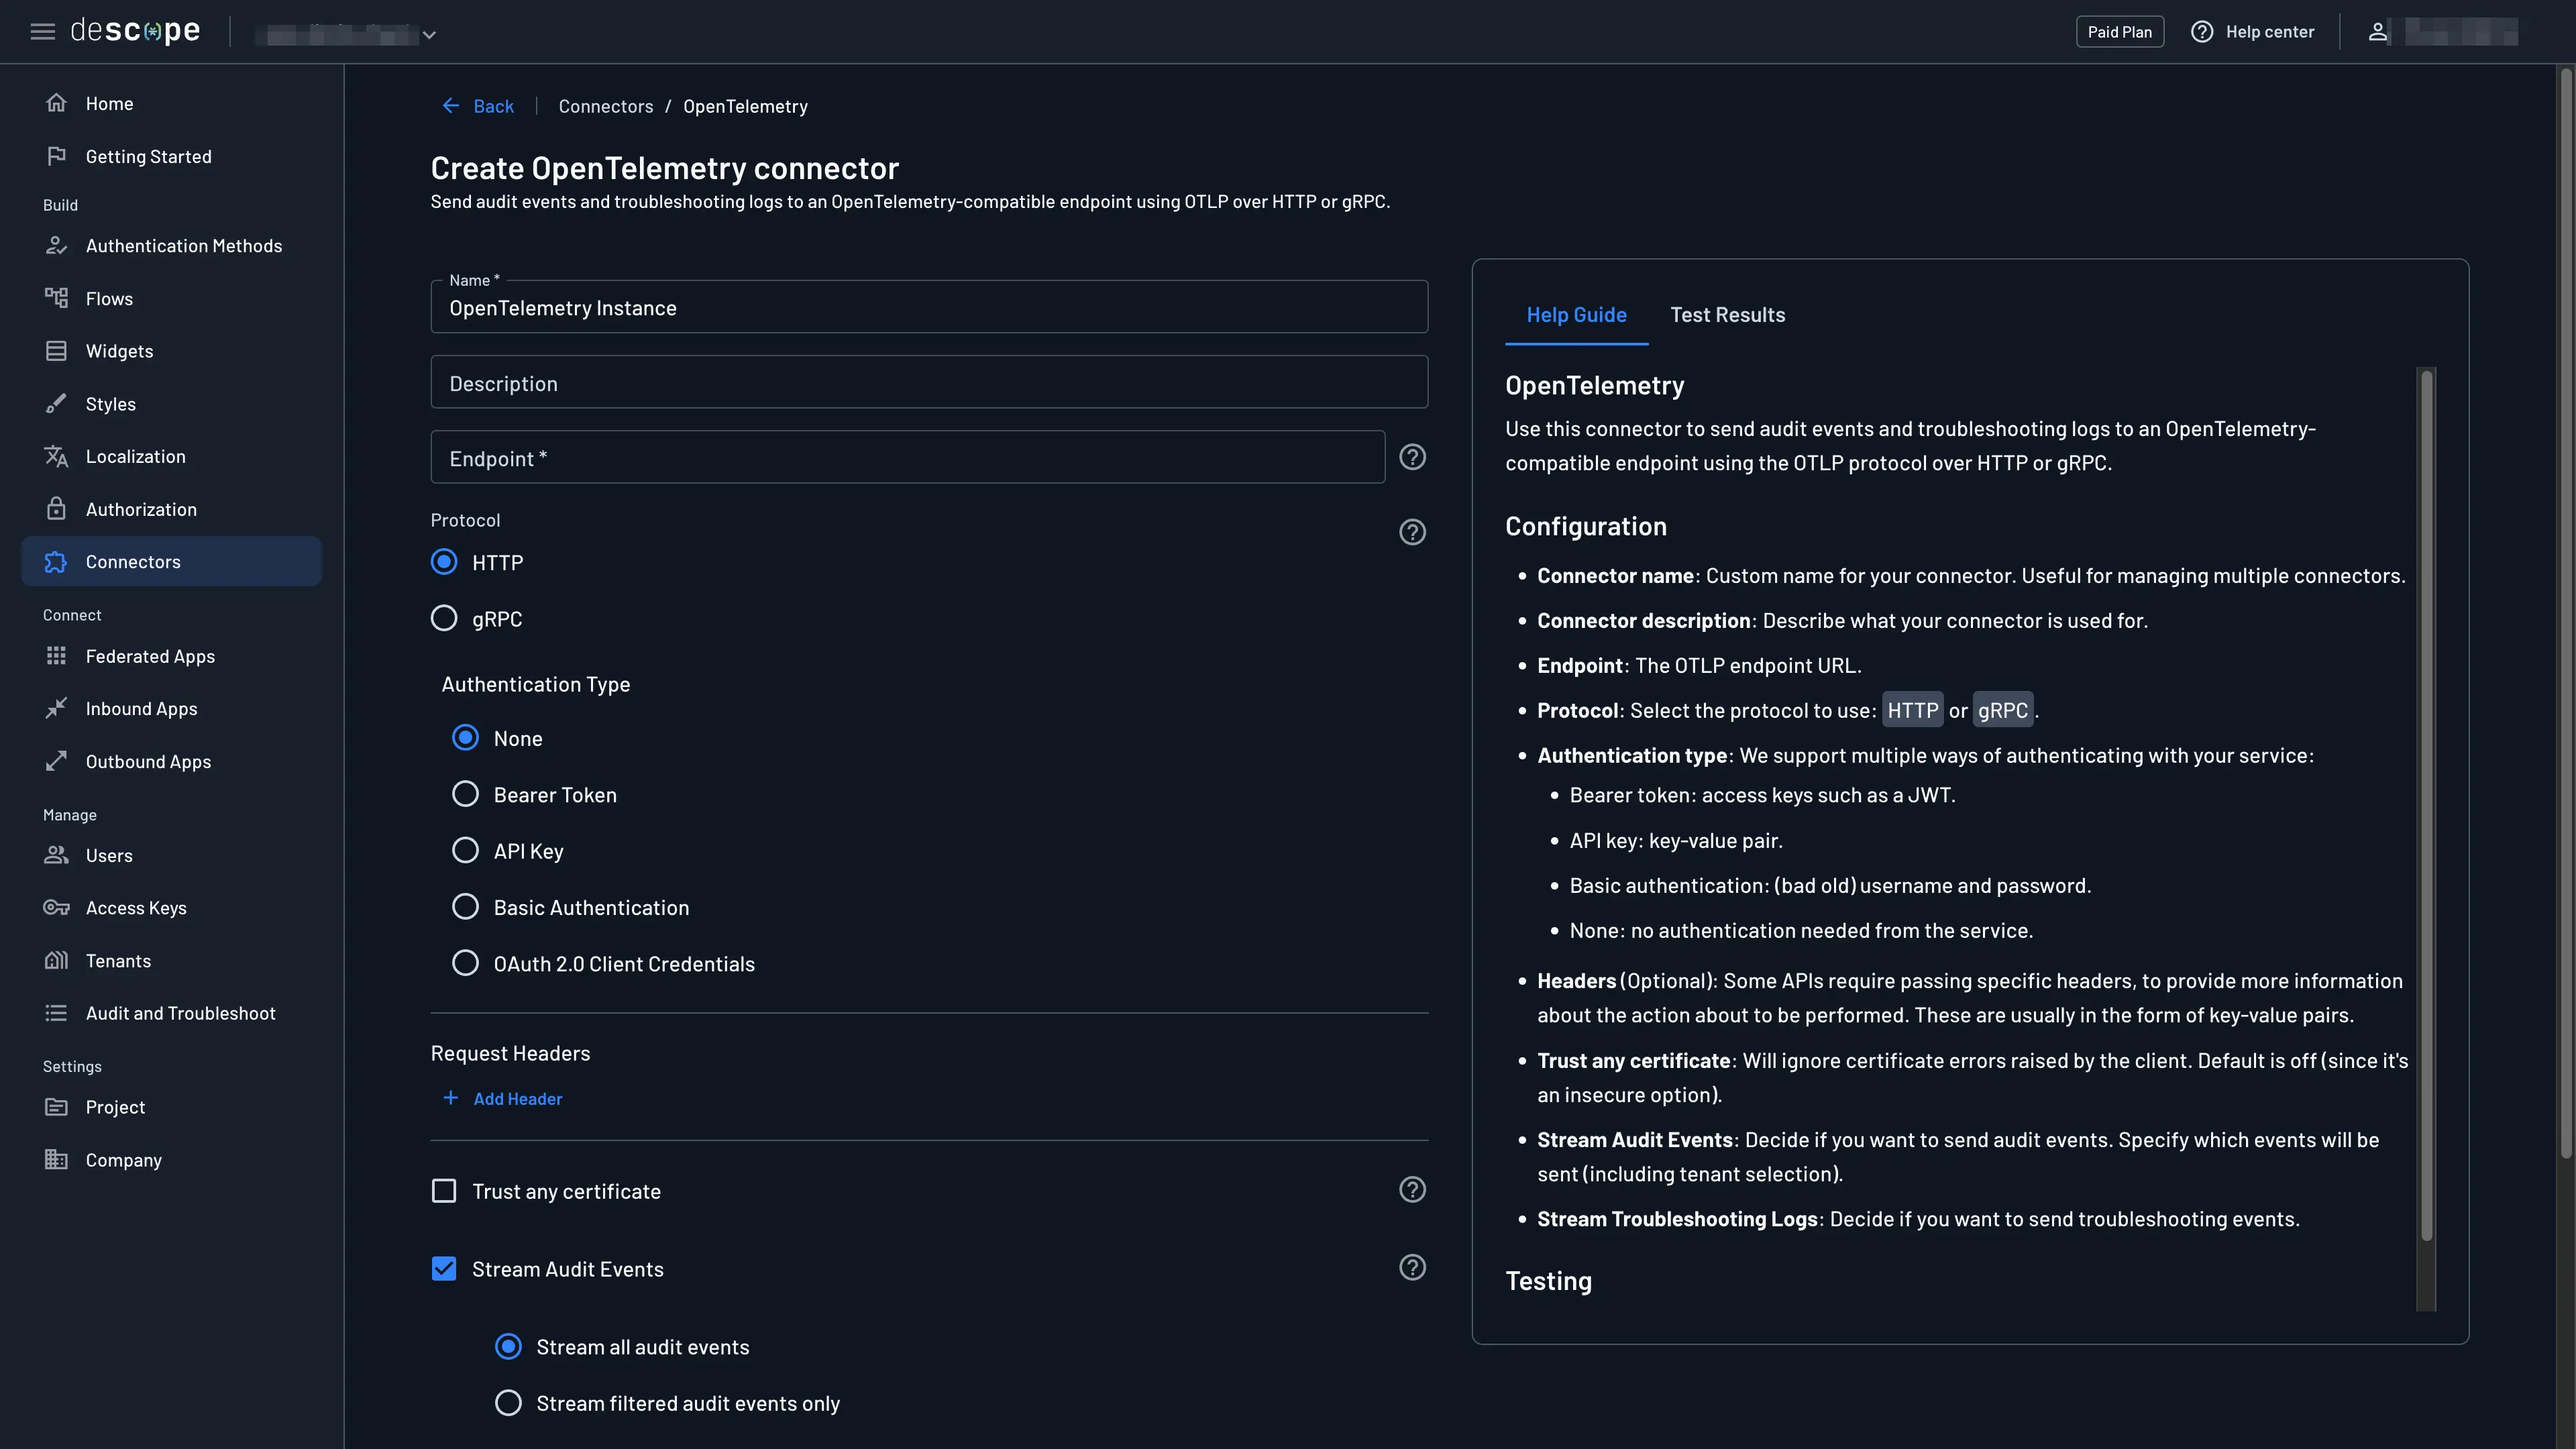Click the Getting Started flag icon
The height and width of the screenshot is (1449, 2576).
(x=56, y=156)
